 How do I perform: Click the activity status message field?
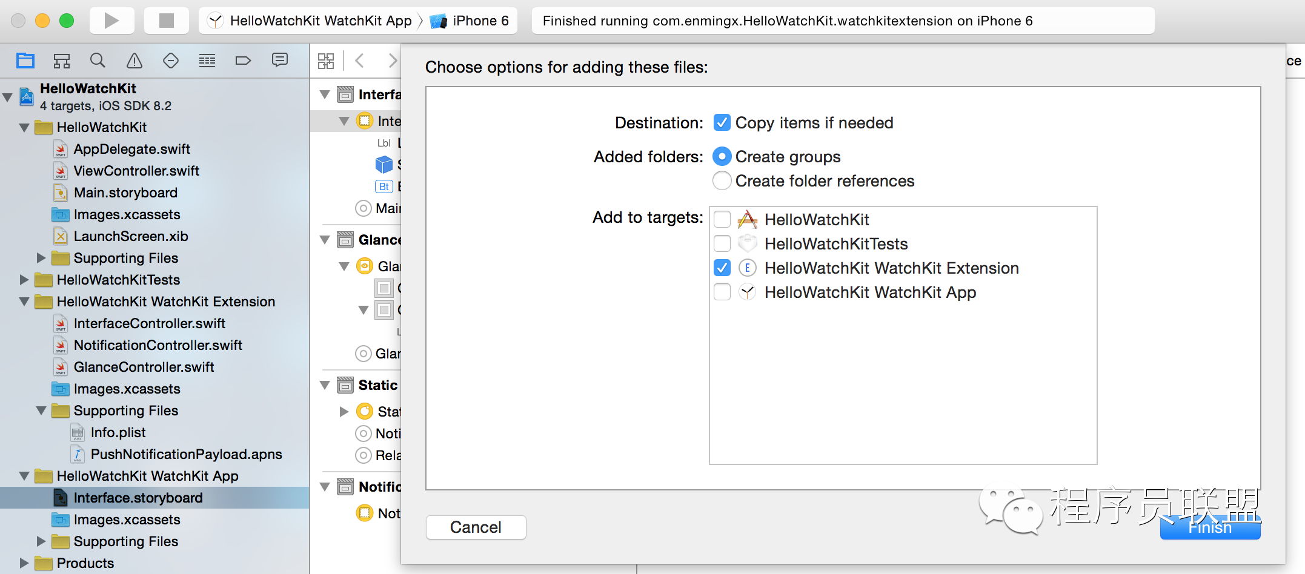pyautogui.click(x=843, y=21)
